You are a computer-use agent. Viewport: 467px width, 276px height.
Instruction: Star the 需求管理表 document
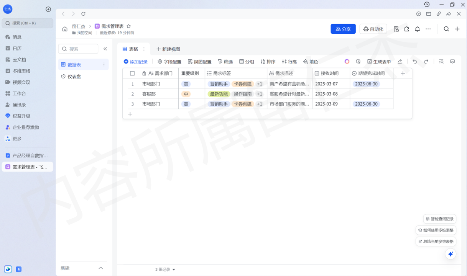point(129,26)
